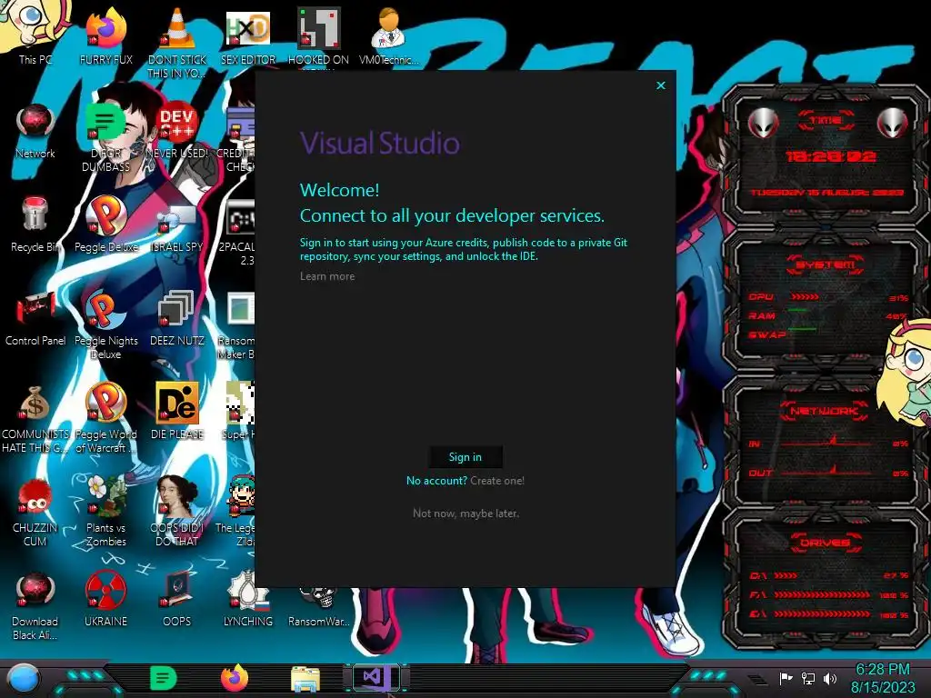Select the ISRAEL SPY desktop icon
This screenshot has height=698, width=931.
[177, 224]
